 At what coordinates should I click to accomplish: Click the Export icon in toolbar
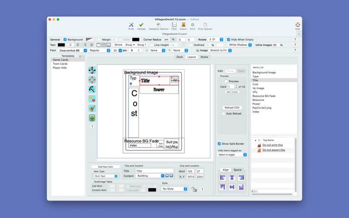[x=183, y=26]
